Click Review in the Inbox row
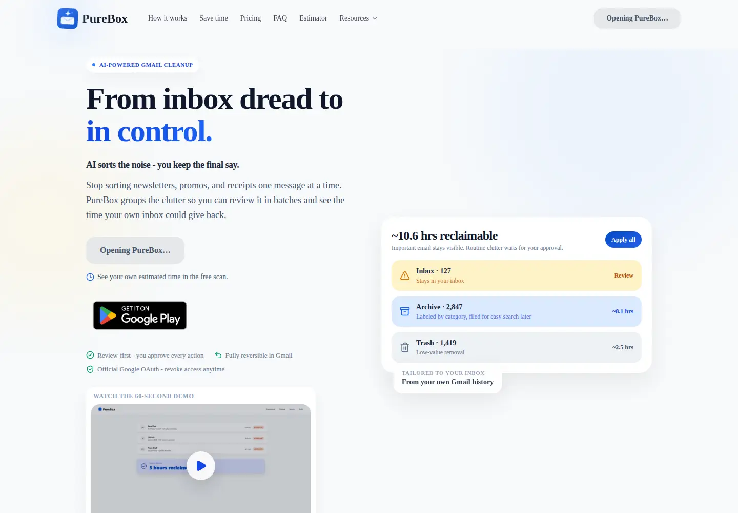The height and width of the screenshot is (513, 738). point(624,275)
